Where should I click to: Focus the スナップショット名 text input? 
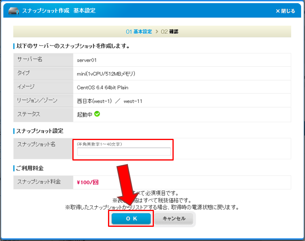point(124,152)
